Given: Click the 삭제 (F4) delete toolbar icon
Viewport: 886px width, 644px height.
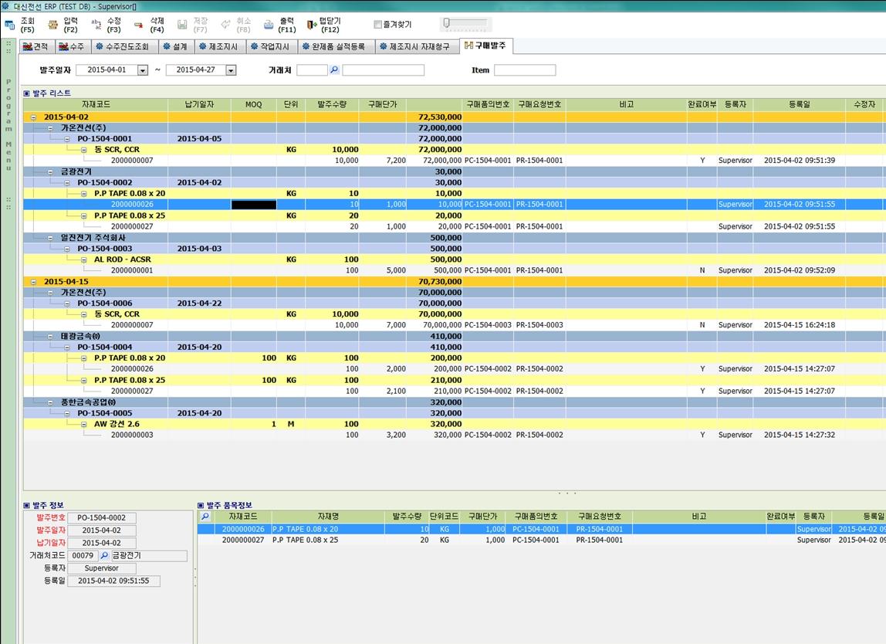Looking at the screenshot, I should tap(139, 25).
